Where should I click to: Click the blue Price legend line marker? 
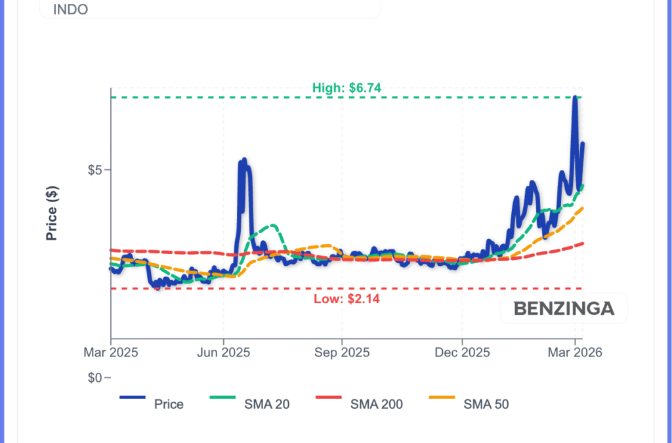[132, 398]
